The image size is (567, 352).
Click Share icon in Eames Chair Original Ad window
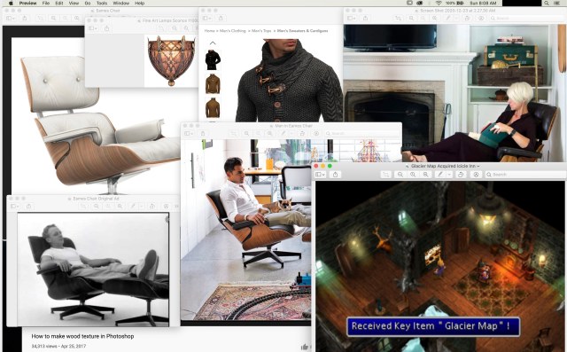[x=28, y=207]
